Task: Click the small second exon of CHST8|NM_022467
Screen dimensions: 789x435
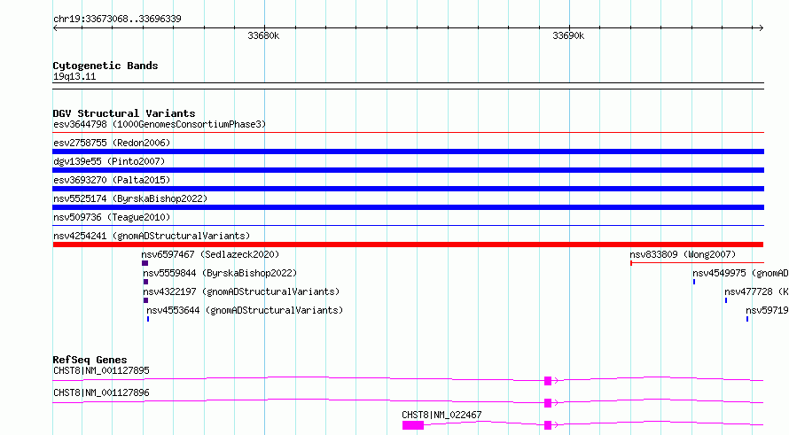Action: (x=548, y=425)
